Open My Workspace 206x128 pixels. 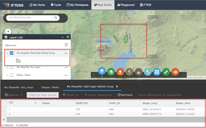coord(77,5)
